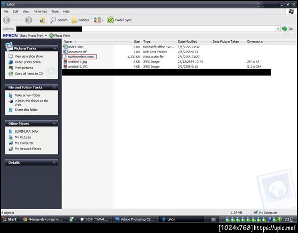Expand the address bar dropdown
The height and width of the screenshot is (233, 298).
coord(278,29)
